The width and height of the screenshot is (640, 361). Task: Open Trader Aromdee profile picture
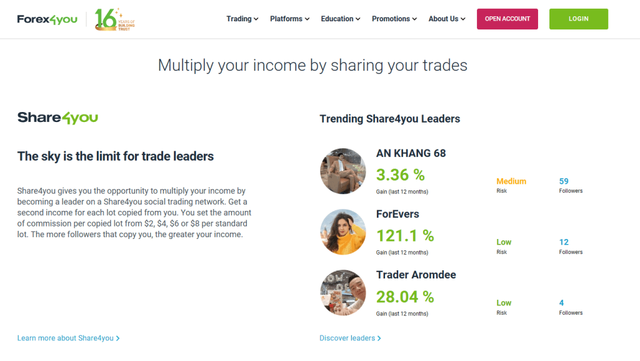(343, 293)
